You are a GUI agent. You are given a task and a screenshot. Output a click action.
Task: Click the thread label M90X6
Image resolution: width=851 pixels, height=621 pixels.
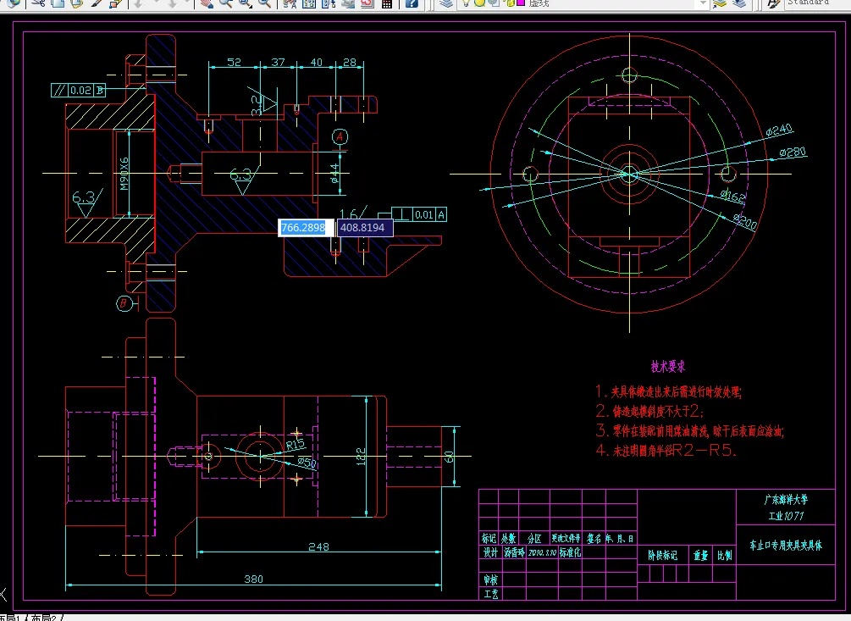[x=124, y=174]
